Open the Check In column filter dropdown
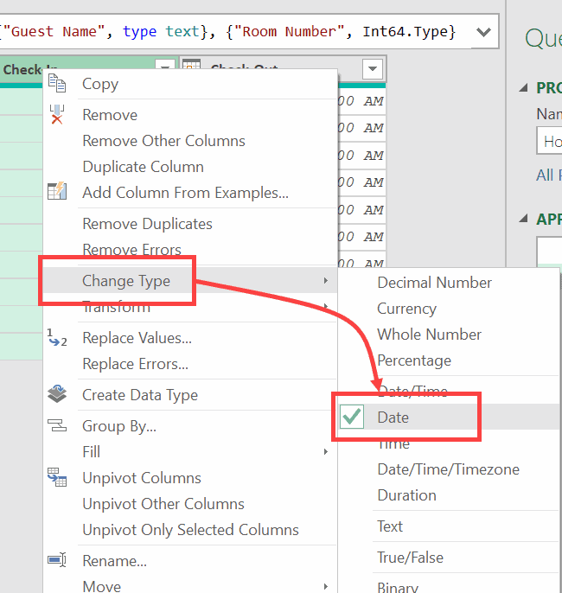The width and height of the screenshot is (562, 593). click(x=165, y=64)
